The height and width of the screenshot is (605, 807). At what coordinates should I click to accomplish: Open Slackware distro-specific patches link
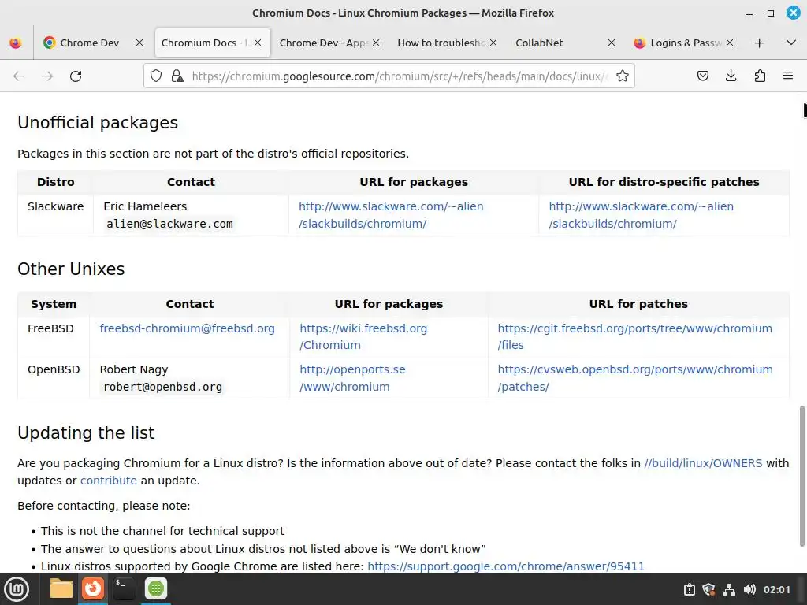642,215
